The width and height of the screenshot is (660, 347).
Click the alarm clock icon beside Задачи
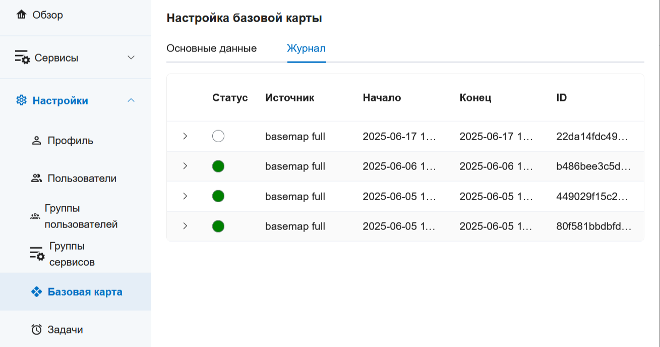pyautogui.click(x=36, y=329)
